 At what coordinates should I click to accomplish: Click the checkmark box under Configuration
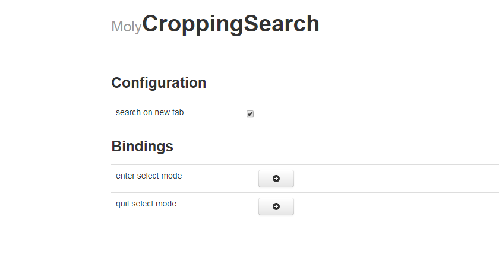pos(250,114)
